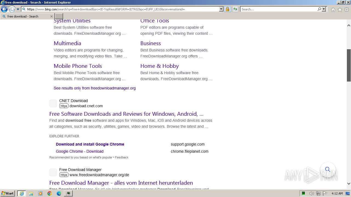Viewport: 351px width, 197px height.
Task: Click the Home icon
Action: pos(333,10)
